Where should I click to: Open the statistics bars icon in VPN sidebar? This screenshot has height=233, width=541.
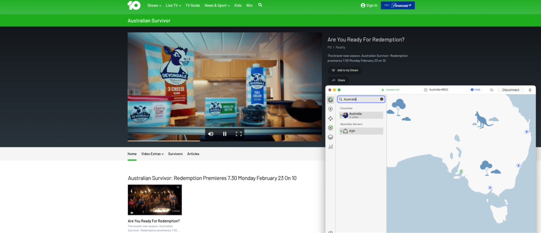(331, 146)
